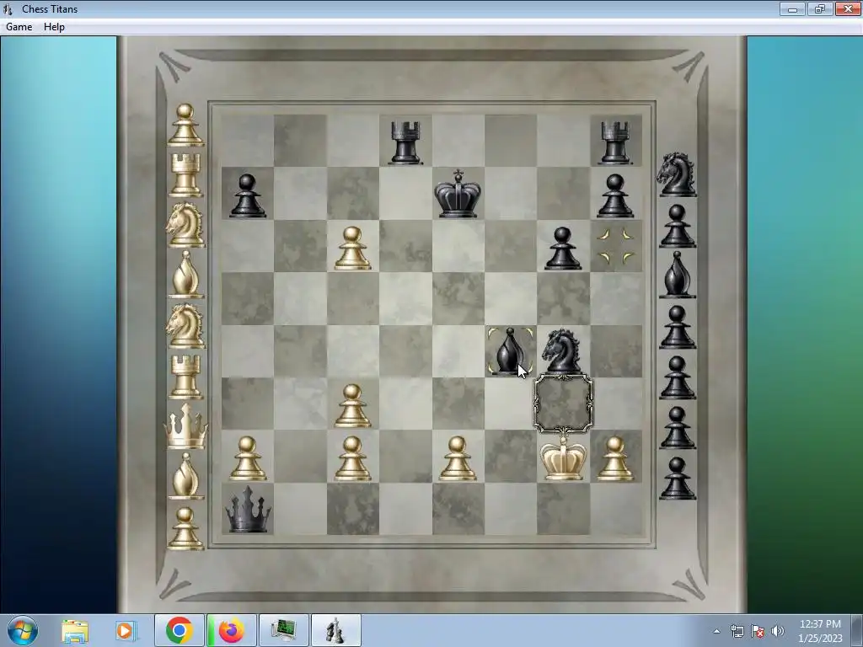The height and width of the screenshot is (647, 863).
Task: Click the captured white queen beside the board
Action: click(x=186, y=425)
